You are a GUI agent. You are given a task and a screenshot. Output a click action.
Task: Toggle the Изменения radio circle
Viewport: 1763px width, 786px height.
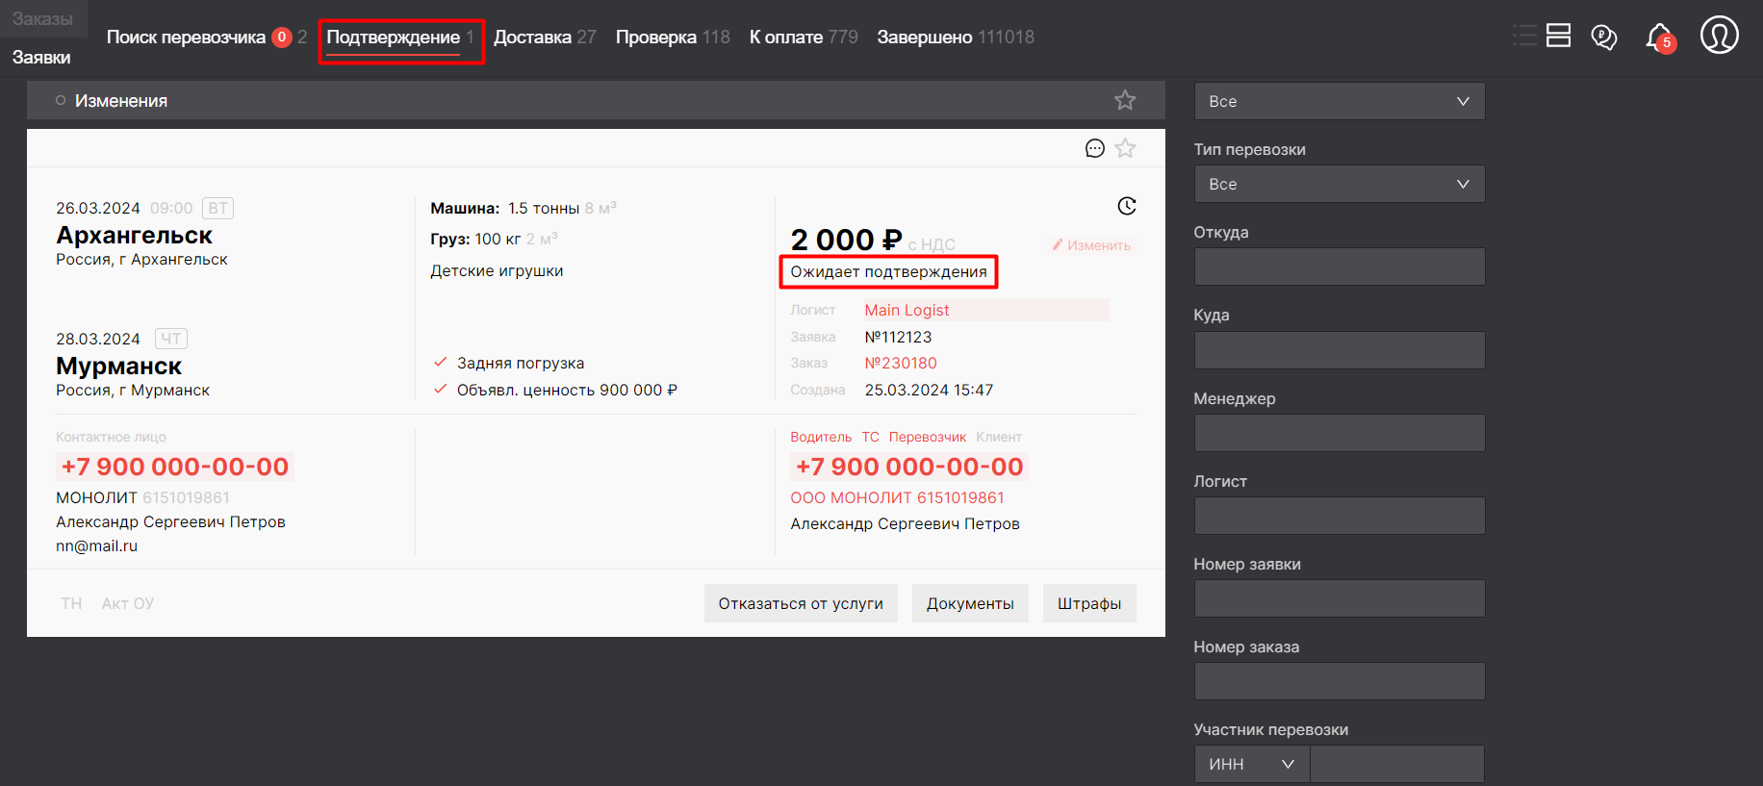(x=61, y=100)
